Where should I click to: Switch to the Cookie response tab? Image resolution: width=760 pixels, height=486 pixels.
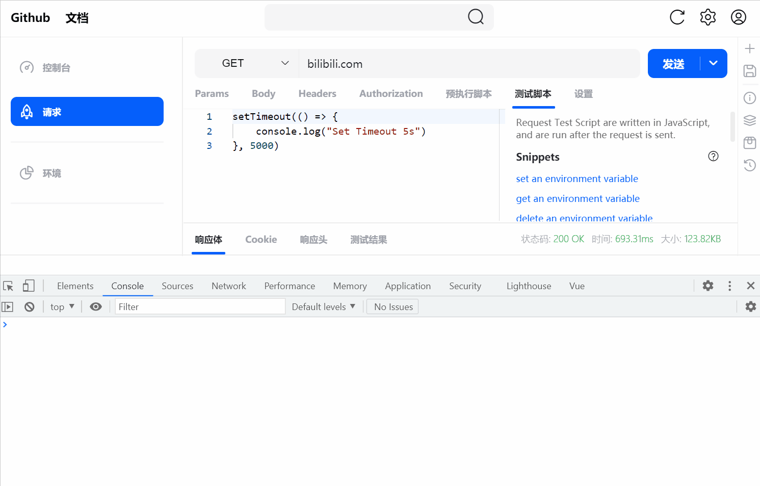point(261,239)
